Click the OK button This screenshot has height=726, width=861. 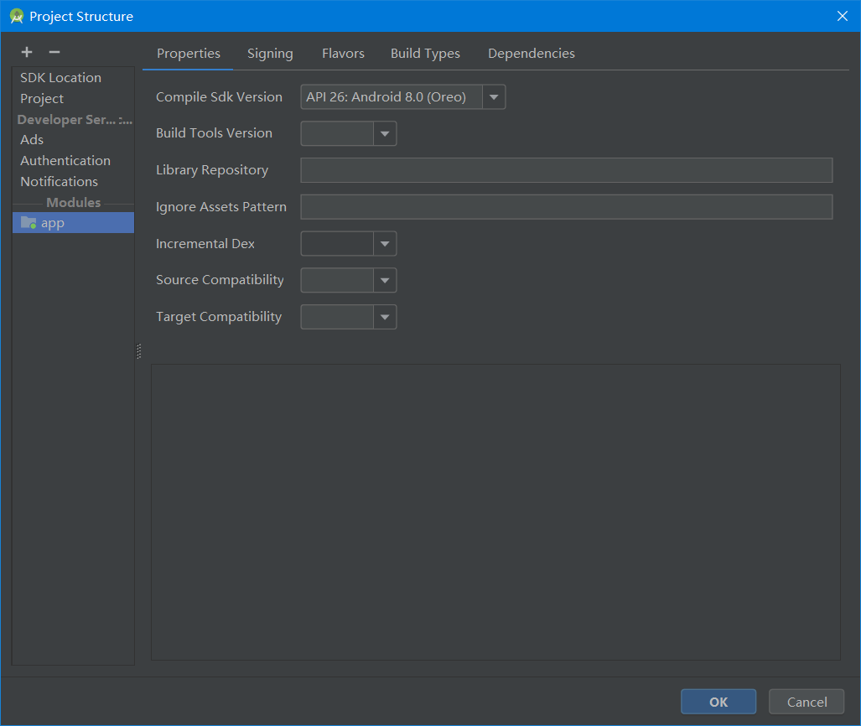pyautogui.click(x=718, y=702)
